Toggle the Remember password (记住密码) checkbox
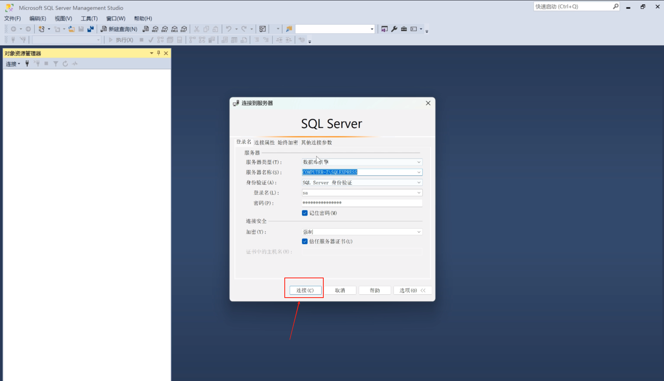 click(305, 213)
